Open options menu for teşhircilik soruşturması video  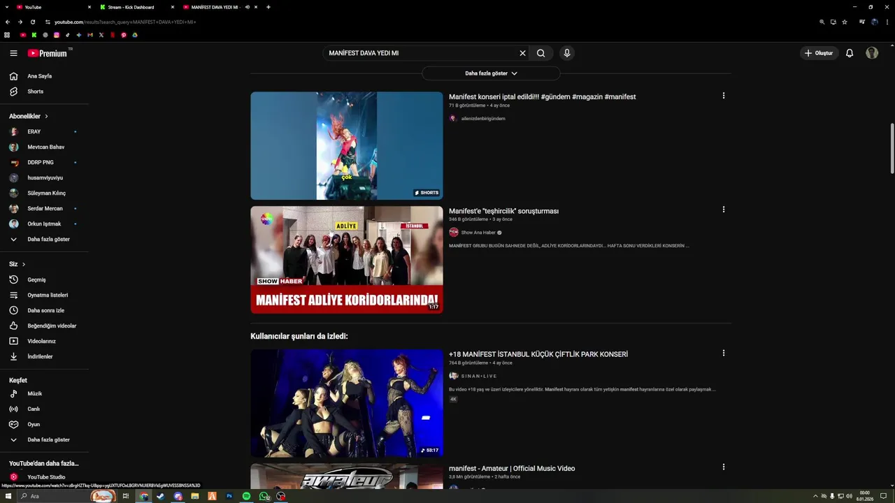[724, 210]
